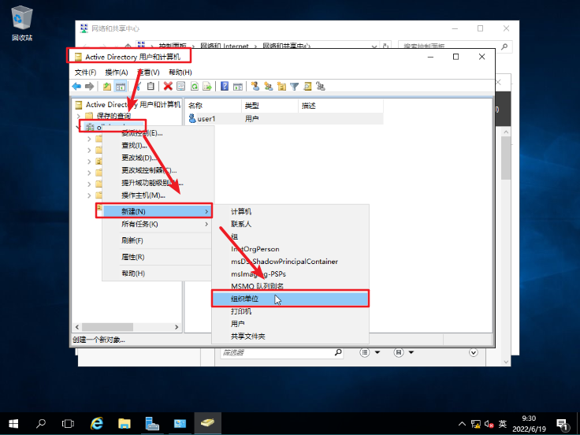This screenshot has height=435, width=580.
Task: Click the volume speaker tray icon
Action: click(x=489, y=424)
